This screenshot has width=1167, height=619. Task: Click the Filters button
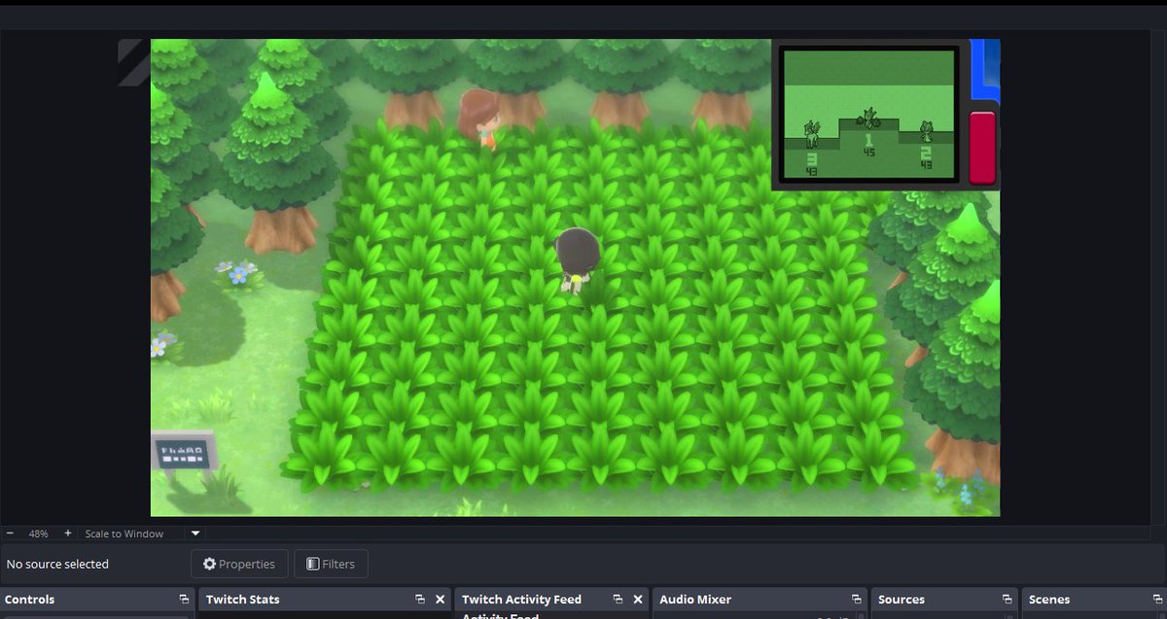[x=331, y=564]
